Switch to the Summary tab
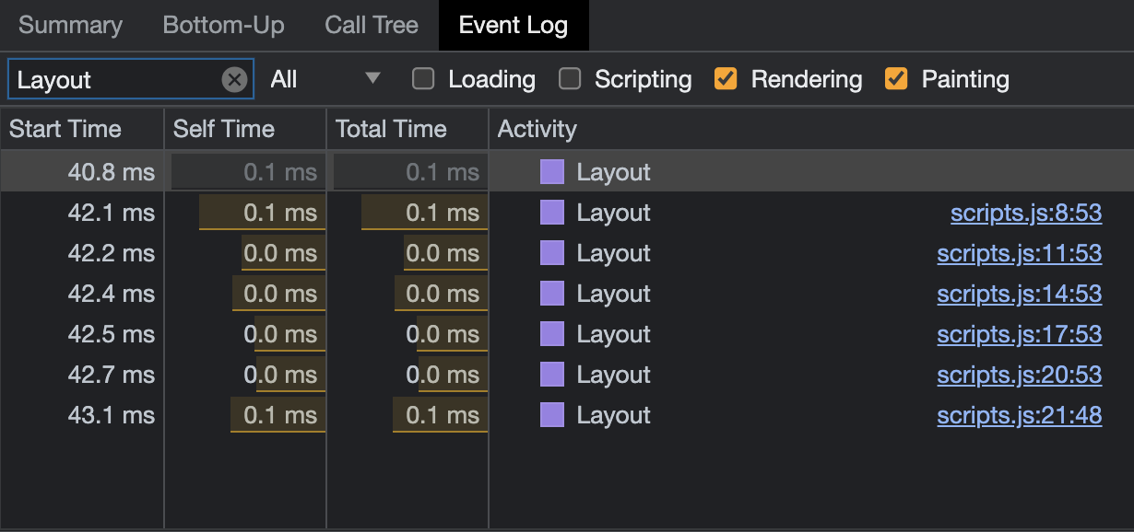This screenshot has height=532, width=1134. (70, 25)
